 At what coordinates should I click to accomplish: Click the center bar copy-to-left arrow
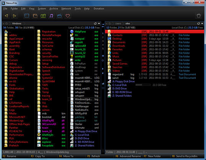pos(103,73)
